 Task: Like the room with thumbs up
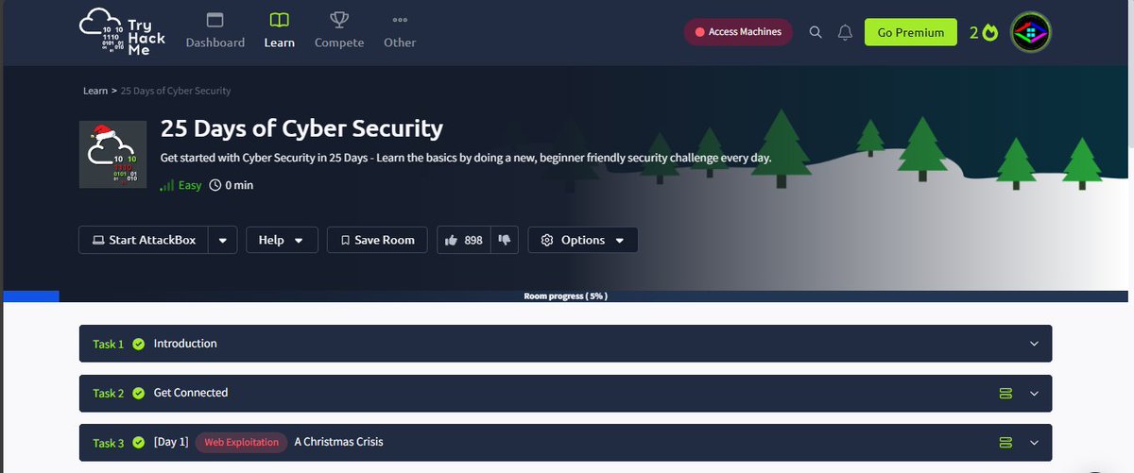[x=450, y=240]
